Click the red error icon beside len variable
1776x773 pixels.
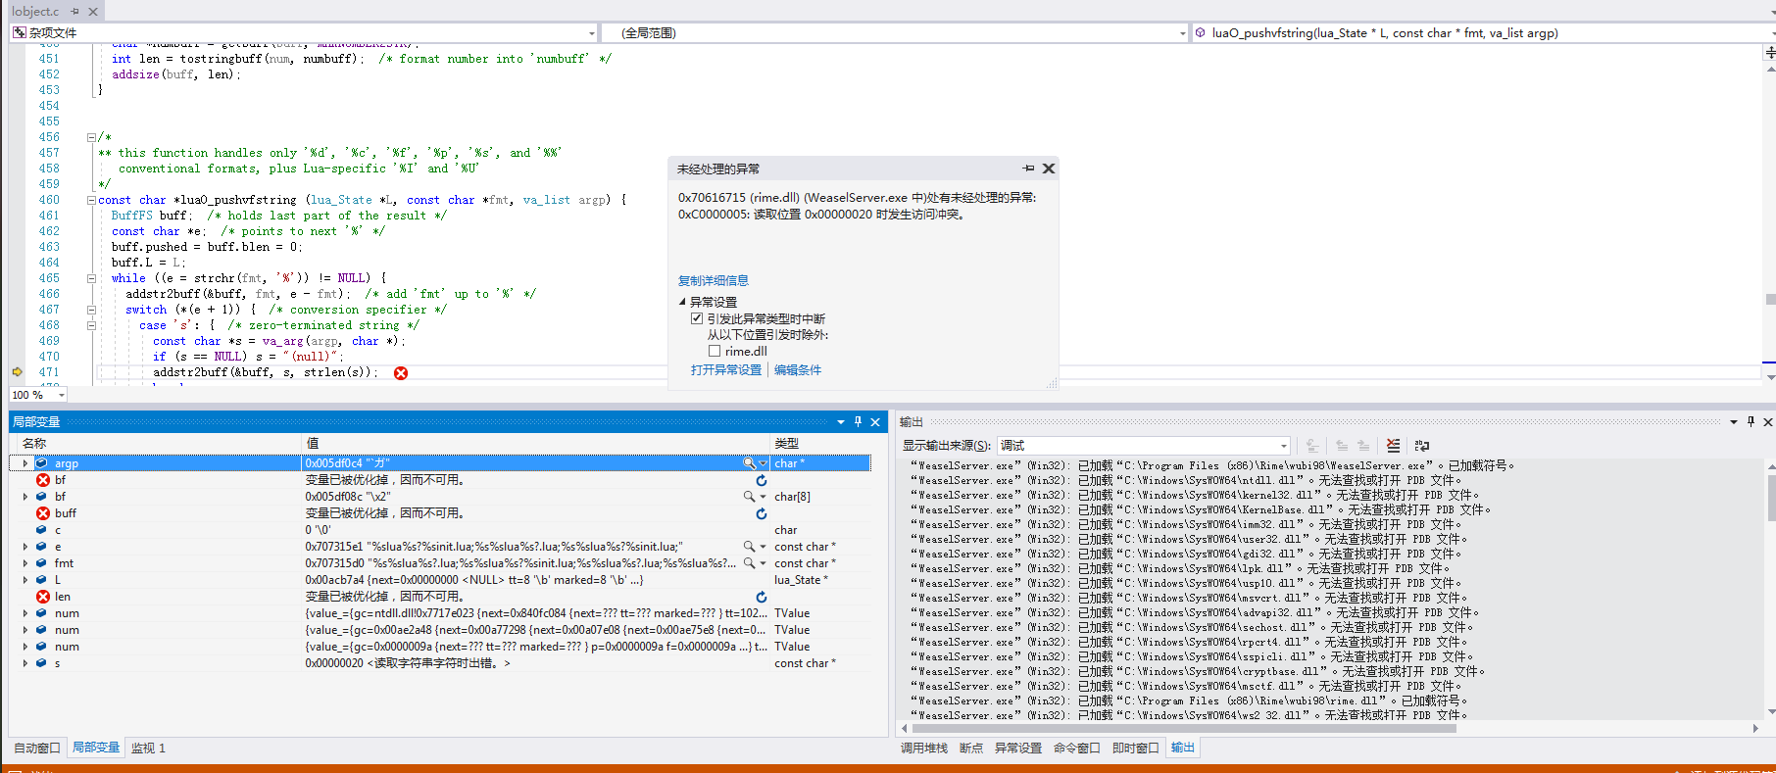tap(43, 597)
